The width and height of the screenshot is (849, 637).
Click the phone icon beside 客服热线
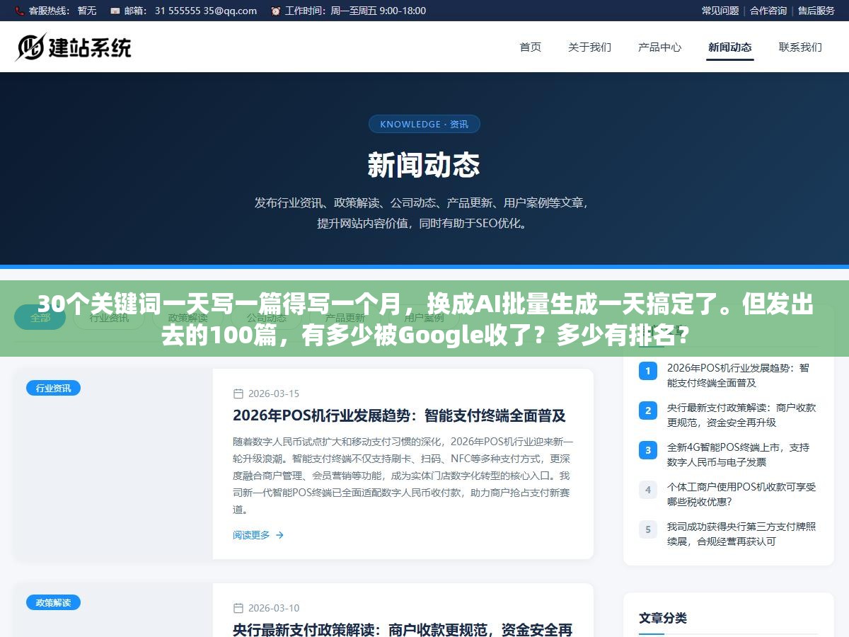(x=19, y=11)
